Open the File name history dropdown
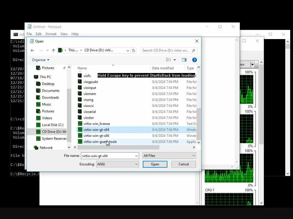The height and width of the screenshot is (219, 293). pos(136,156)
